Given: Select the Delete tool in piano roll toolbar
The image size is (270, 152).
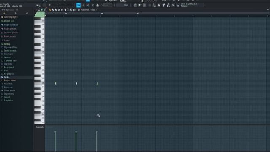Looking at the screenshot, I should (59, 10).
